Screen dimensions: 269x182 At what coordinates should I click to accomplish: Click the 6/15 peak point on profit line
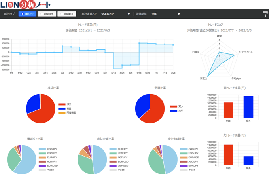coord(139,43)
